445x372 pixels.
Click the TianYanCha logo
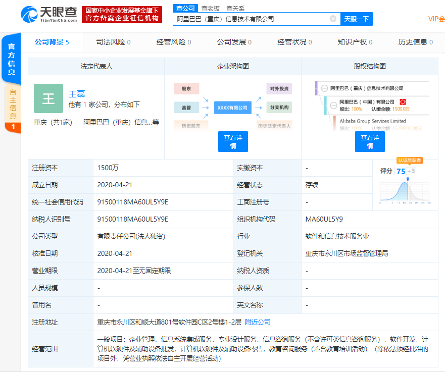click(51, 14)
